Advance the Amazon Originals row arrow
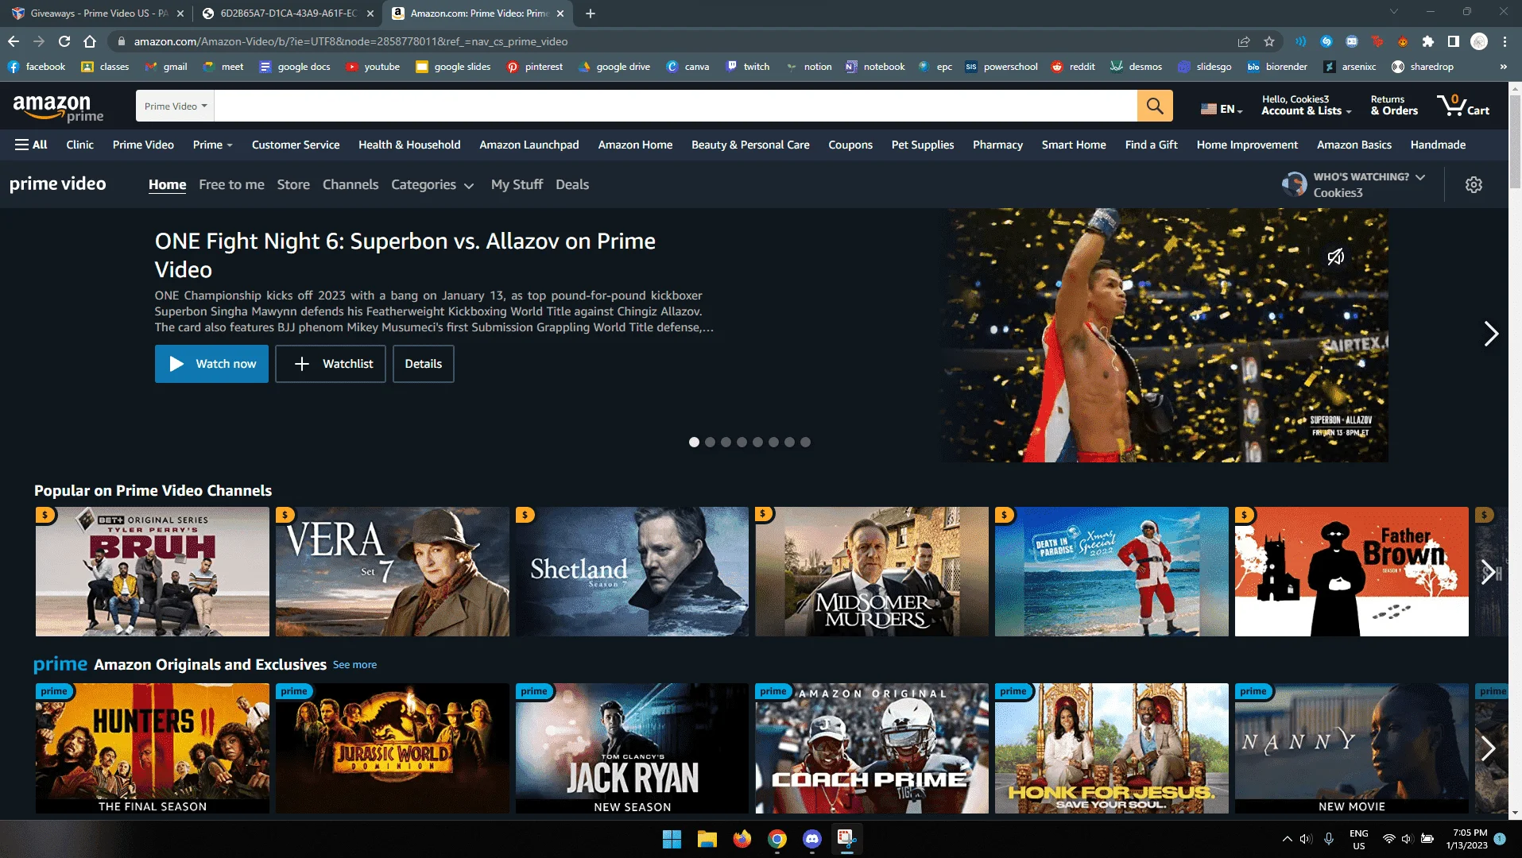 [1488, 748]
